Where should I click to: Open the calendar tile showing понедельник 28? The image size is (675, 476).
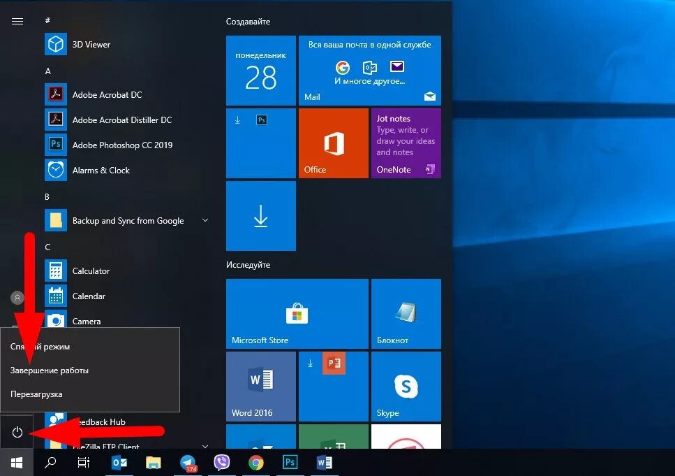pyautogui.click(x=261, y=71)
